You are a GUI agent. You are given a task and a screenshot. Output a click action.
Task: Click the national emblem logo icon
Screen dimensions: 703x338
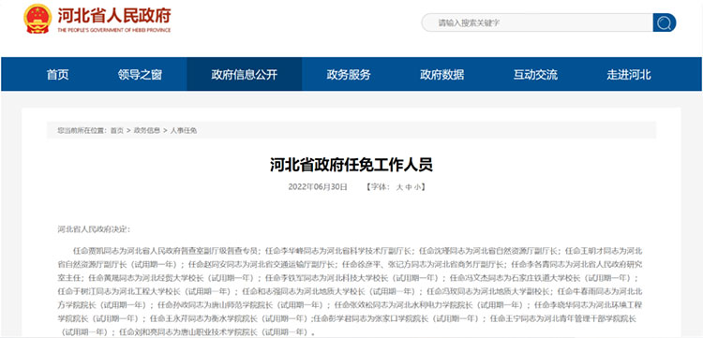(37, 19)
